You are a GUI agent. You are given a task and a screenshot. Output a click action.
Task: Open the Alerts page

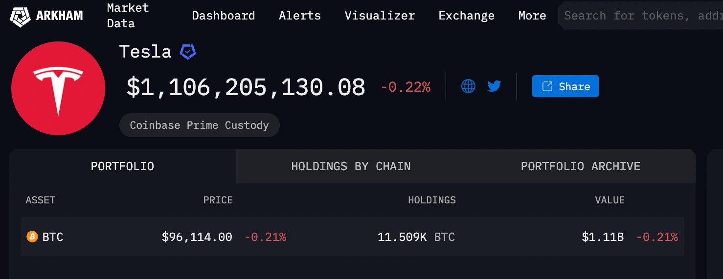click(x=300, y=16)
